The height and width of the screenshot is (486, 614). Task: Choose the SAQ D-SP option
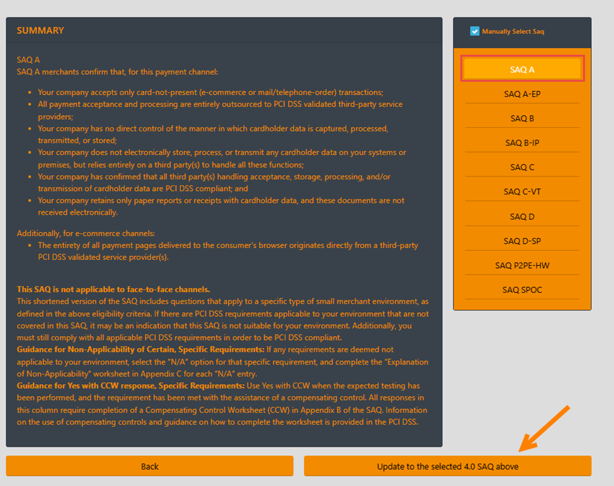522,241
